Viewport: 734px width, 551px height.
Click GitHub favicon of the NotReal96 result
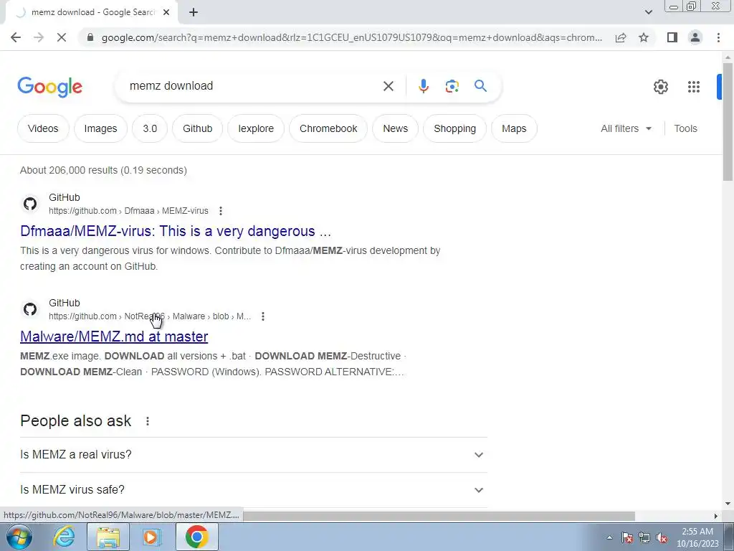pyautogui.click(x=30, y=309)
